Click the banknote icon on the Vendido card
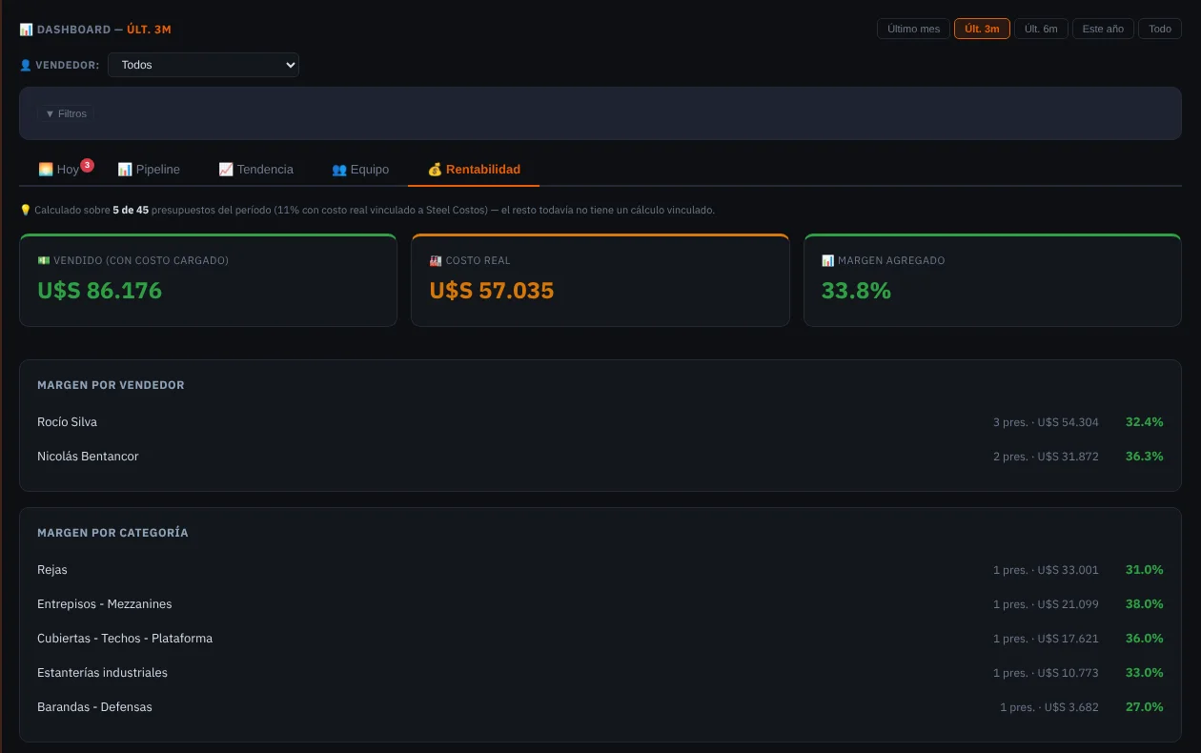Viewport: 1201px width, 753px height. (43, 260)
